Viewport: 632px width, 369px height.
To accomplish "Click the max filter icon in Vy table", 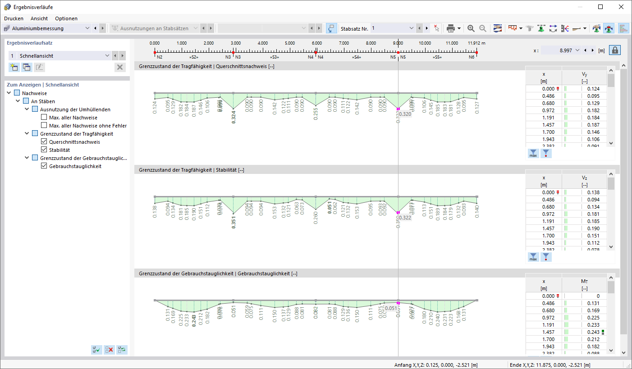I will point(533,154).
